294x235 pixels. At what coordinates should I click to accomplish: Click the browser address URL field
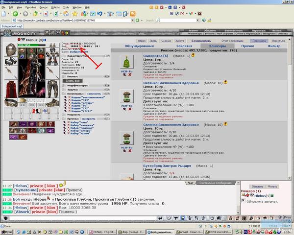click(73, 20)
